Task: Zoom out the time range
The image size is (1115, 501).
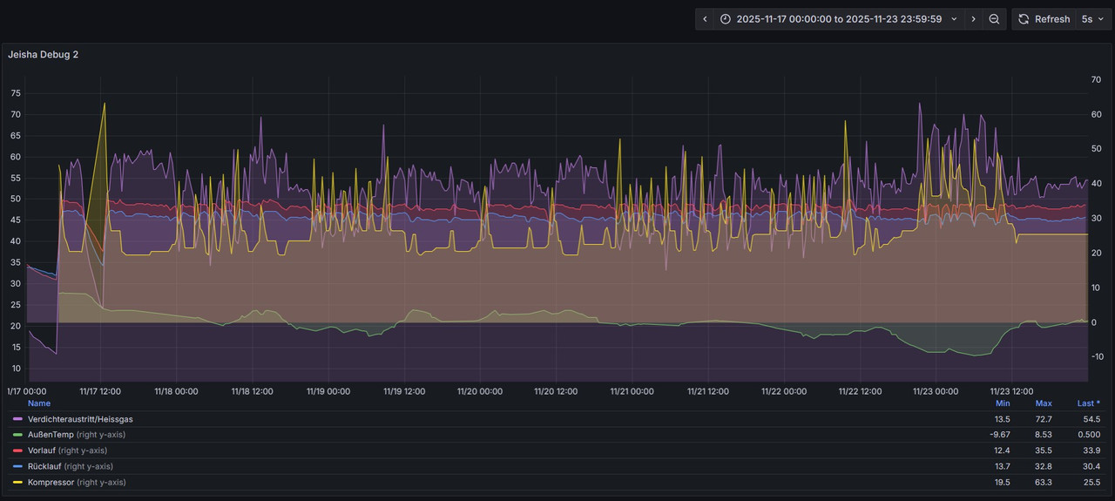Action: pos(994,19)
